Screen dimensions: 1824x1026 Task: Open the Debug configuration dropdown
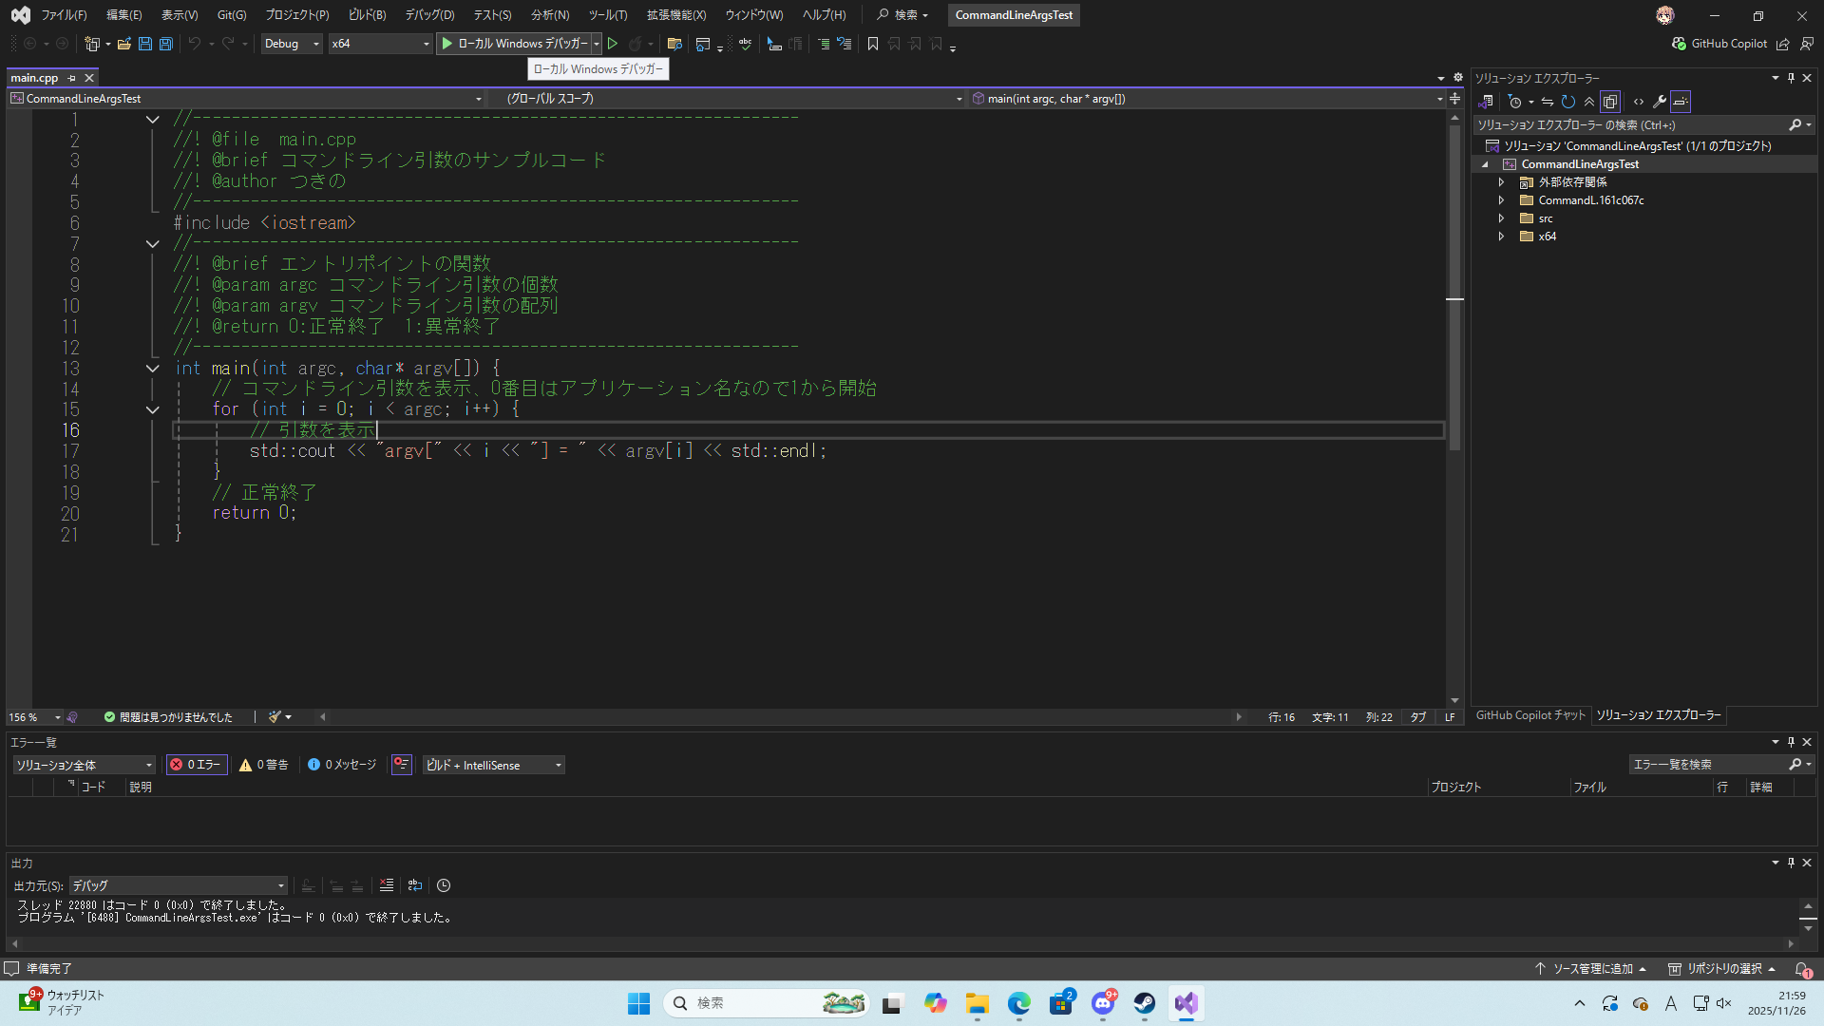click(292, 44)
